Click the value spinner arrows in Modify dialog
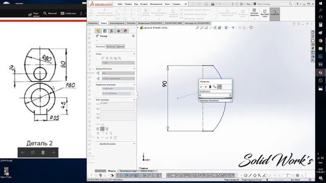 (230, 95)
